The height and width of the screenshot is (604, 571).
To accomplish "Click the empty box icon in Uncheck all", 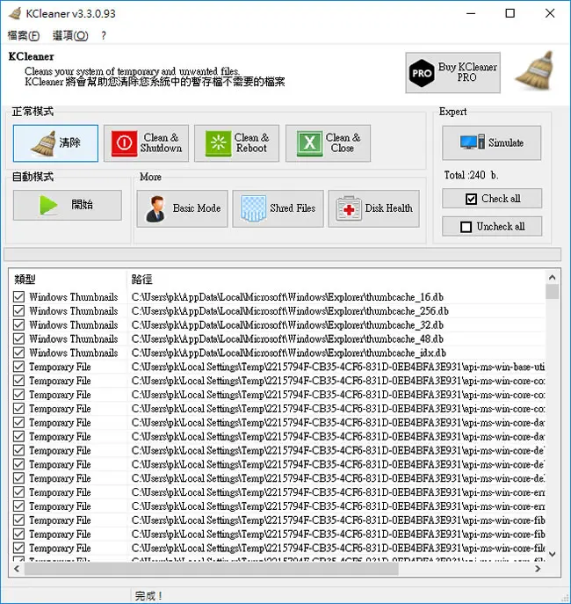I will click(466, 227).
